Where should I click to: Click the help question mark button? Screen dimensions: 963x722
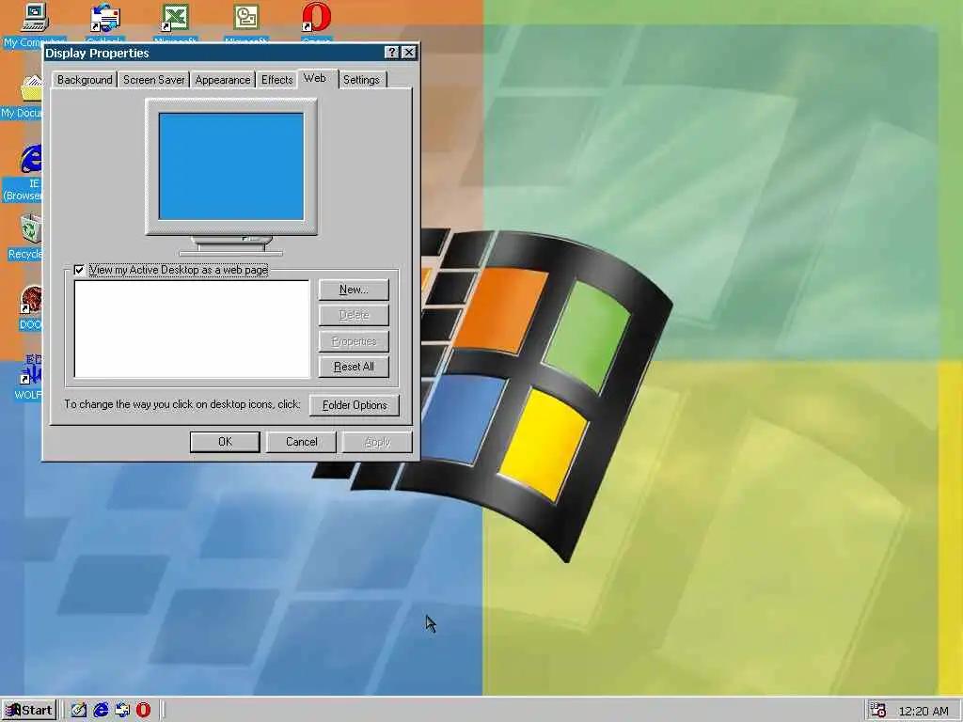click(x=391, y=53)
